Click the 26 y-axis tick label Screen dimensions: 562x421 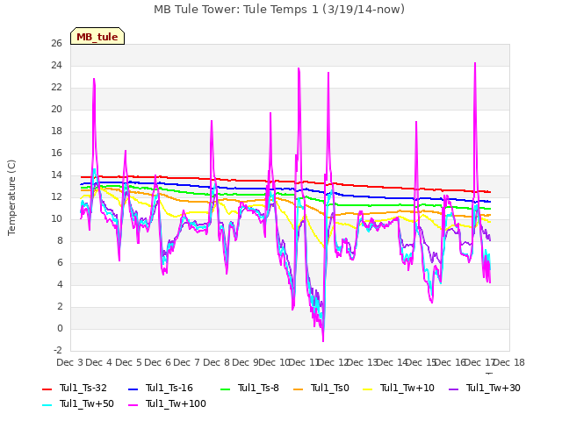pos(56,43)
